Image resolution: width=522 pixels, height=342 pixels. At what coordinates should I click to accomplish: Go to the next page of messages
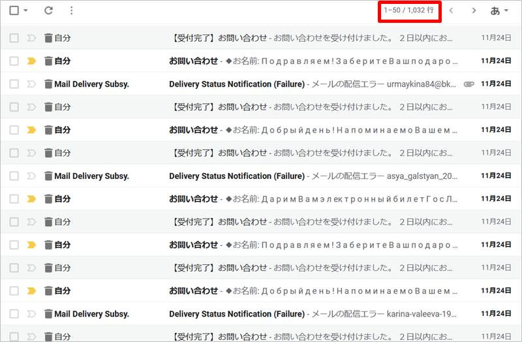pyautogui.click(x=474, y=11)
